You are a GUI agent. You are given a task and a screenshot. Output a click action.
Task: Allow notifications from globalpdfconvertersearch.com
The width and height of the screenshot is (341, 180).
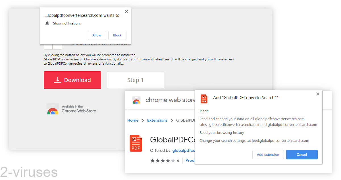[97, 35]
